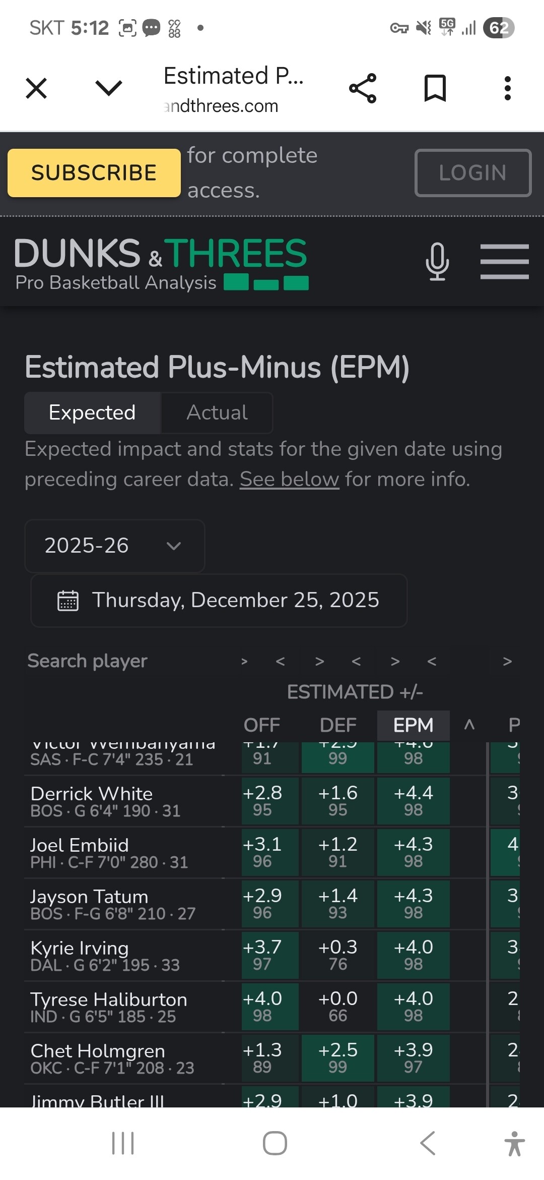Open the 2025-26 season dropdown
This screenshot has height=1180, width=544.
coord(114,546)
